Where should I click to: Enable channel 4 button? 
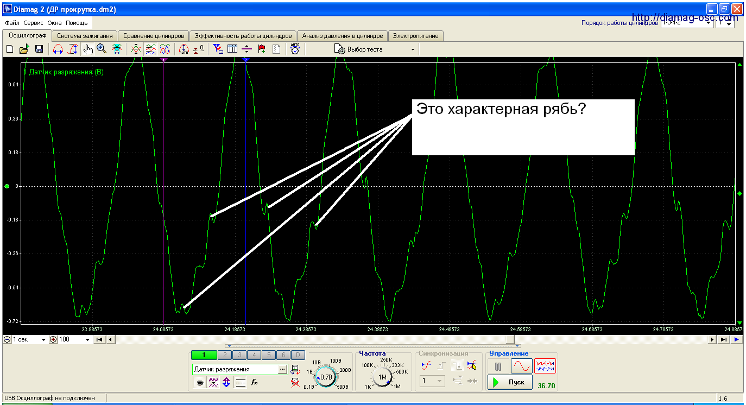pyautogui.click(x=254, y=355)
